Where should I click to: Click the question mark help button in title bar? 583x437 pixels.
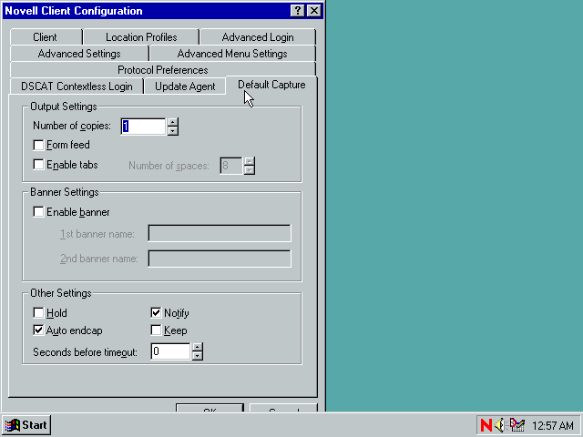coord(298,10)
